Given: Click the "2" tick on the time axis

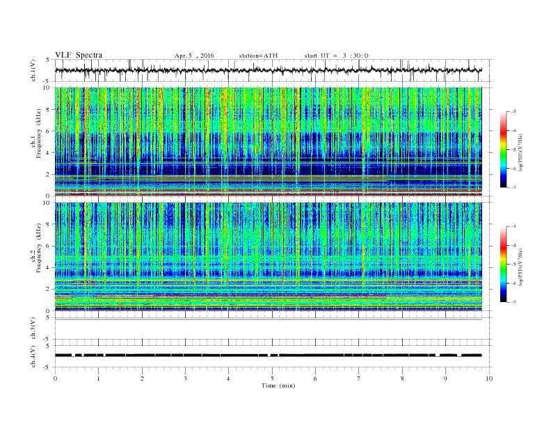Looking at the screenshot, I should [x=142, y=378].
